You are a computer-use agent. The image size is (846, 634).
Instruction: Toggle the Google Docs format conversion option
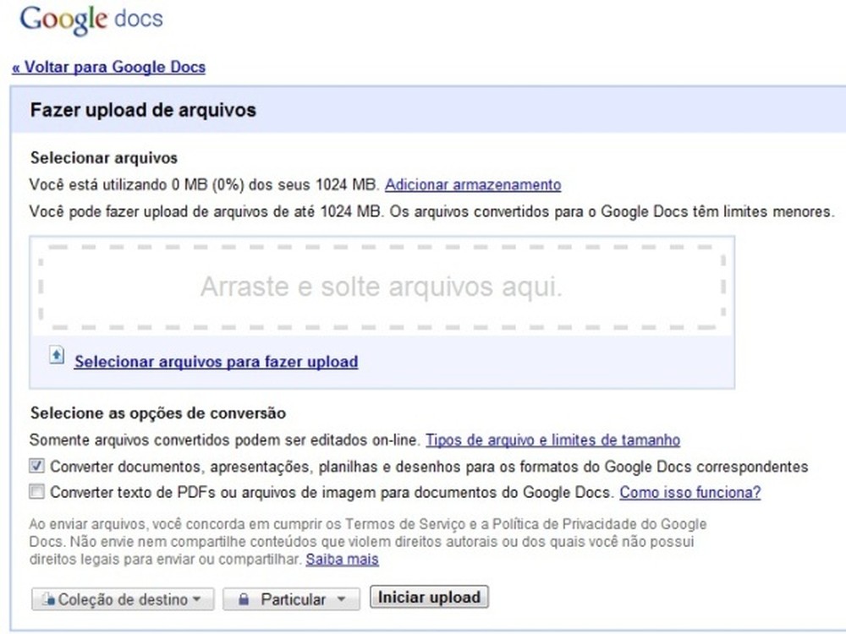pyautogui.click(x=36, y=467)
